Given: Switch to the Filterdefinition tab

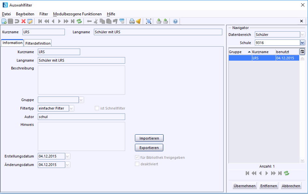Looking at the screenshot, I should [x=38, y=43].
